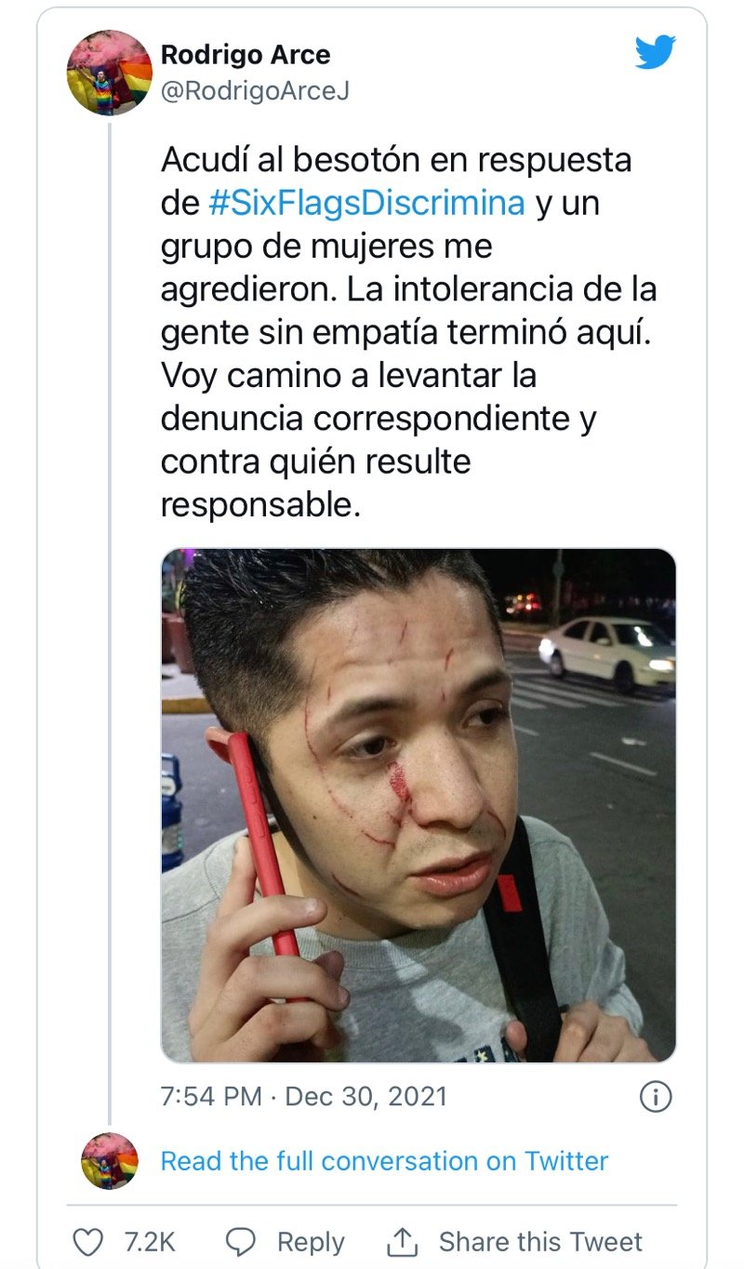Click the small avatar beside the conversation link

pos(110,1161)
